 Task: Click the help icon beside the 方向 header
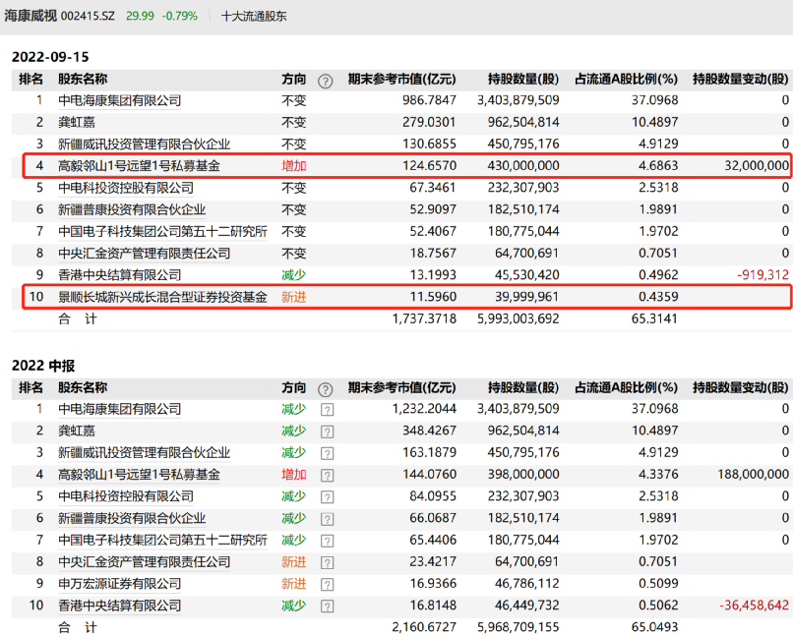click(x=326, y=81)
